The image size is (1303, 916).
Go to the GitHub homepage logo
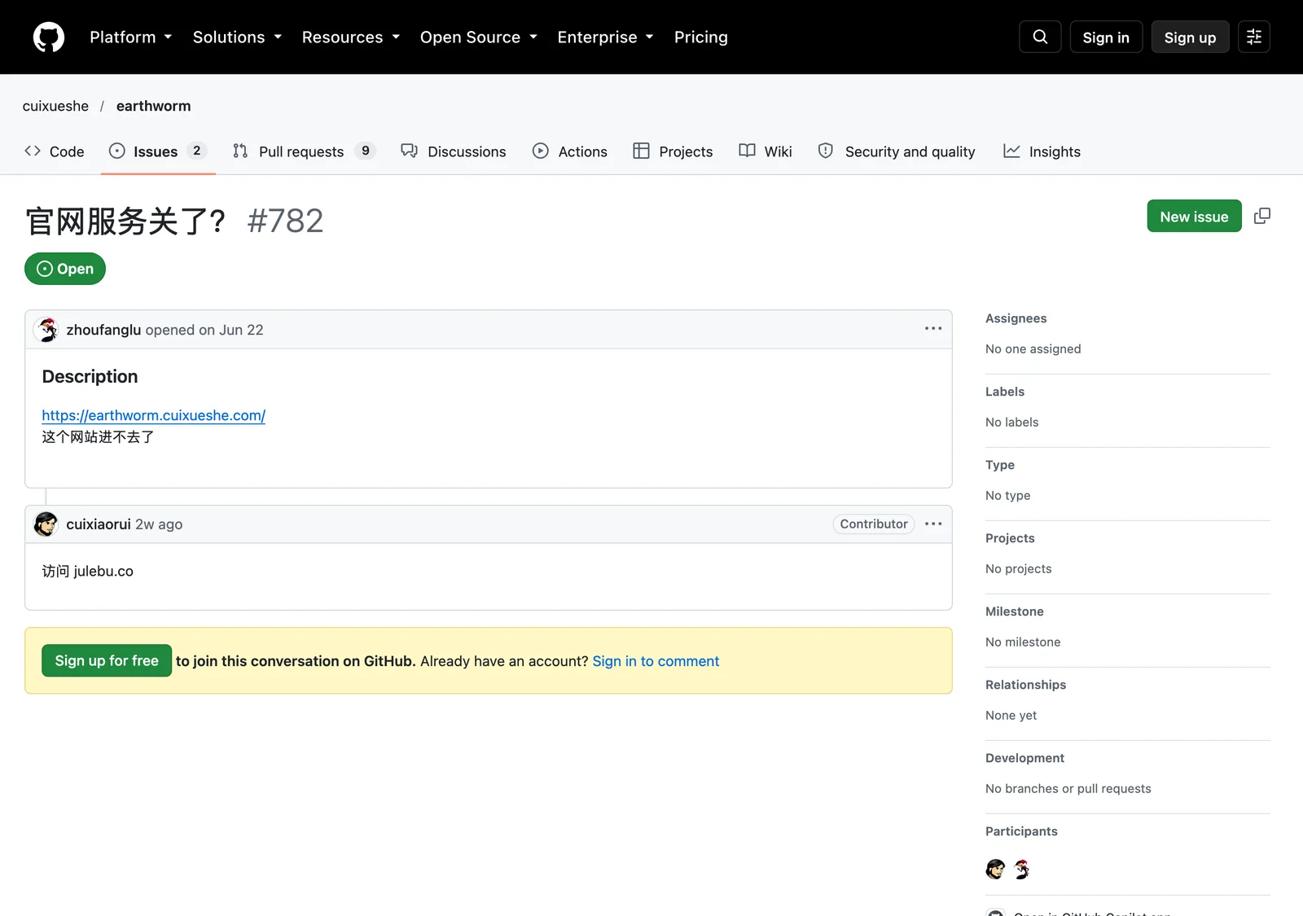pos(49,37)
